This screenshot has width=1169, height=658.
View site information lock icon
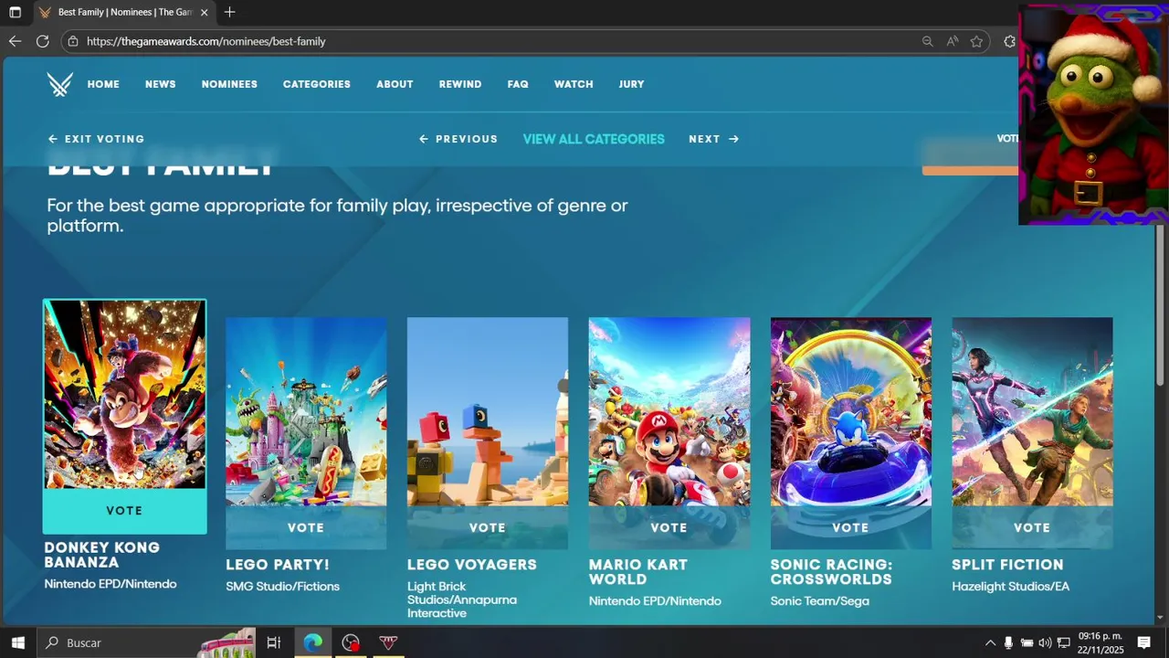(x=73, y=41)
